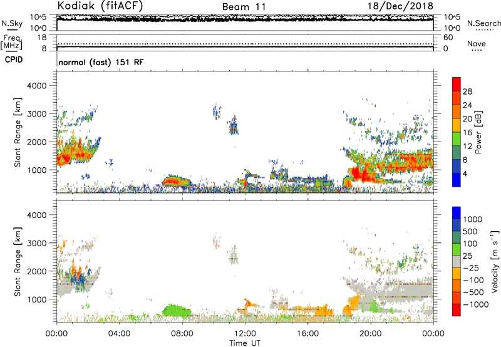Click the "500" label on Velocity colorbar
The height and width of the screenshot is (347, 501).
(x=471, y=232)
